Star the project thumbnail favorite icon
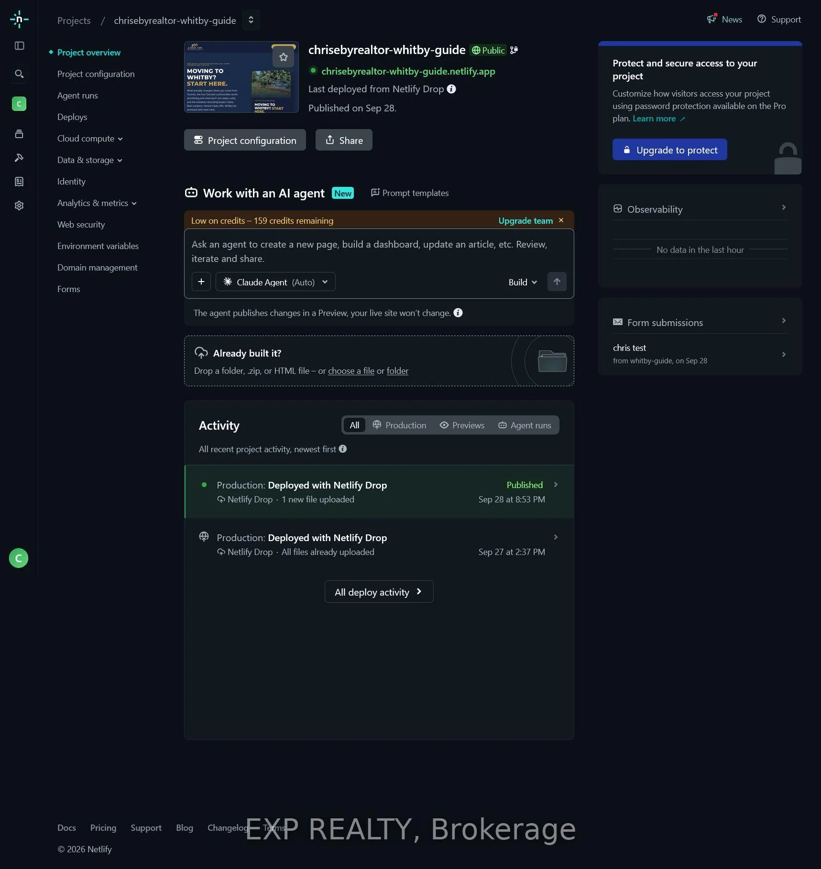The height and width of the screenshot is (869, 821). [x=283, y=57]
